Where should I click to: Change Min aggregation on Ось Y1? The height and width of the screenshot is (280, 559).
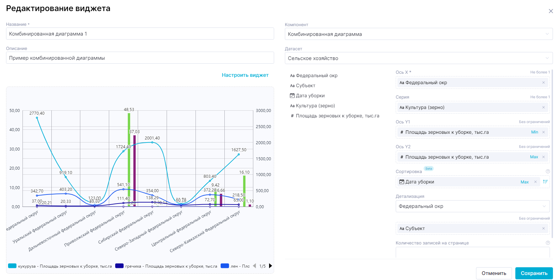point(534,132)
